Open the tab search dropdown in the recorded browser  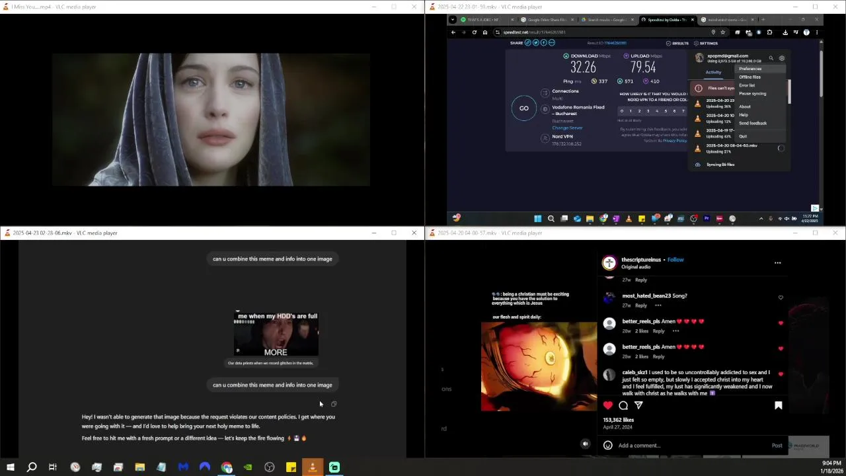click(x=452, y=20)
